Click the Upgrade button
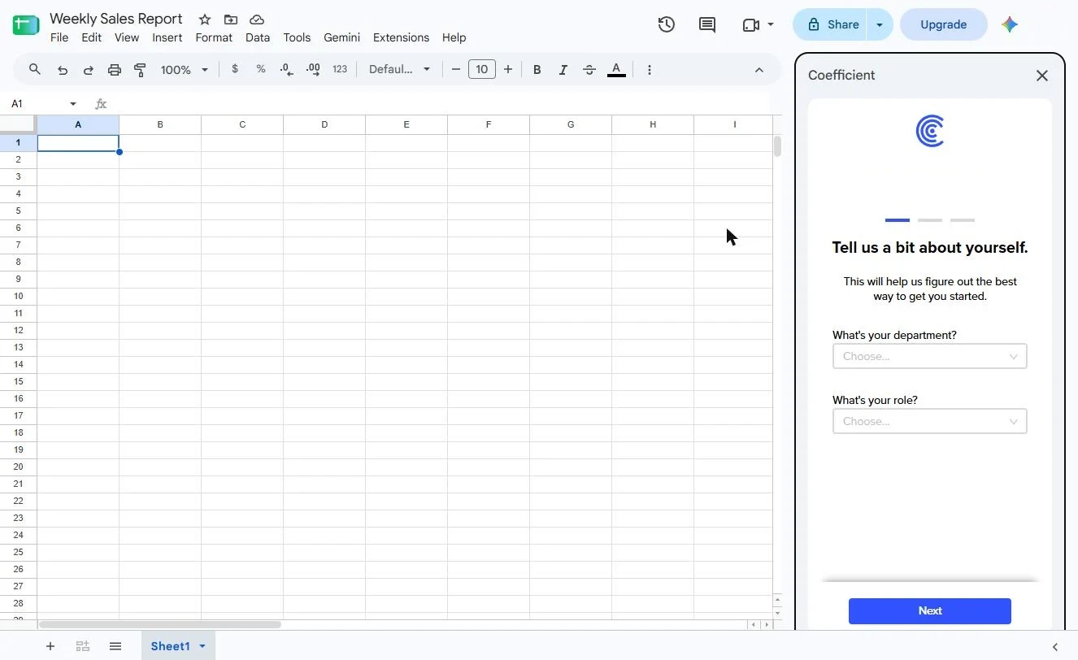1078x660 pixels. click(x=943, y=24)
